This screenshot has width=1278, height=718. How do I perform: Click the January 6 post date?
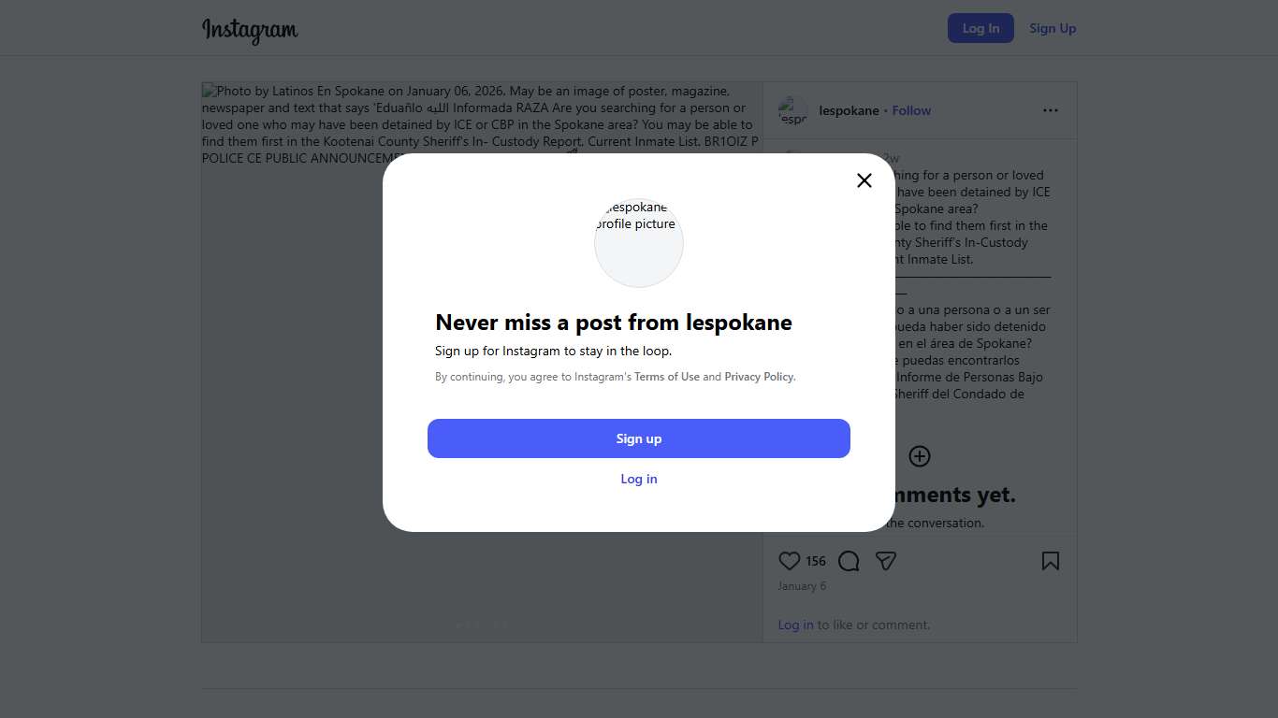(802, 586)
